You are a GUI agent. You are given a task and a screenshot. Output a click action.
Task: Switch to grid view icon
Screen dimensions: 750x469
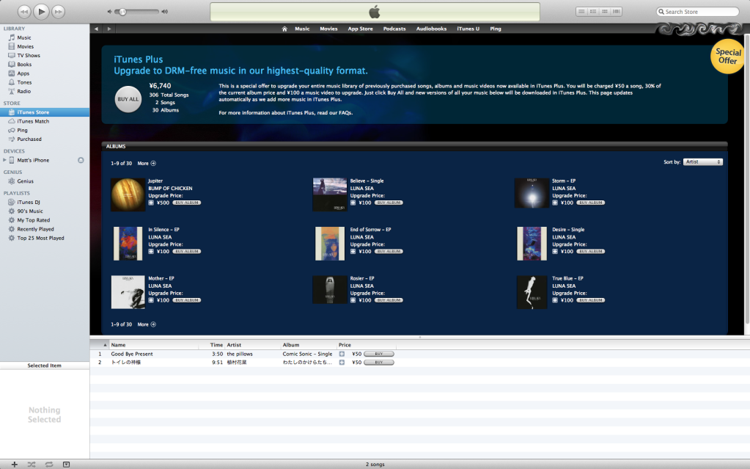(x=605, y=12)
